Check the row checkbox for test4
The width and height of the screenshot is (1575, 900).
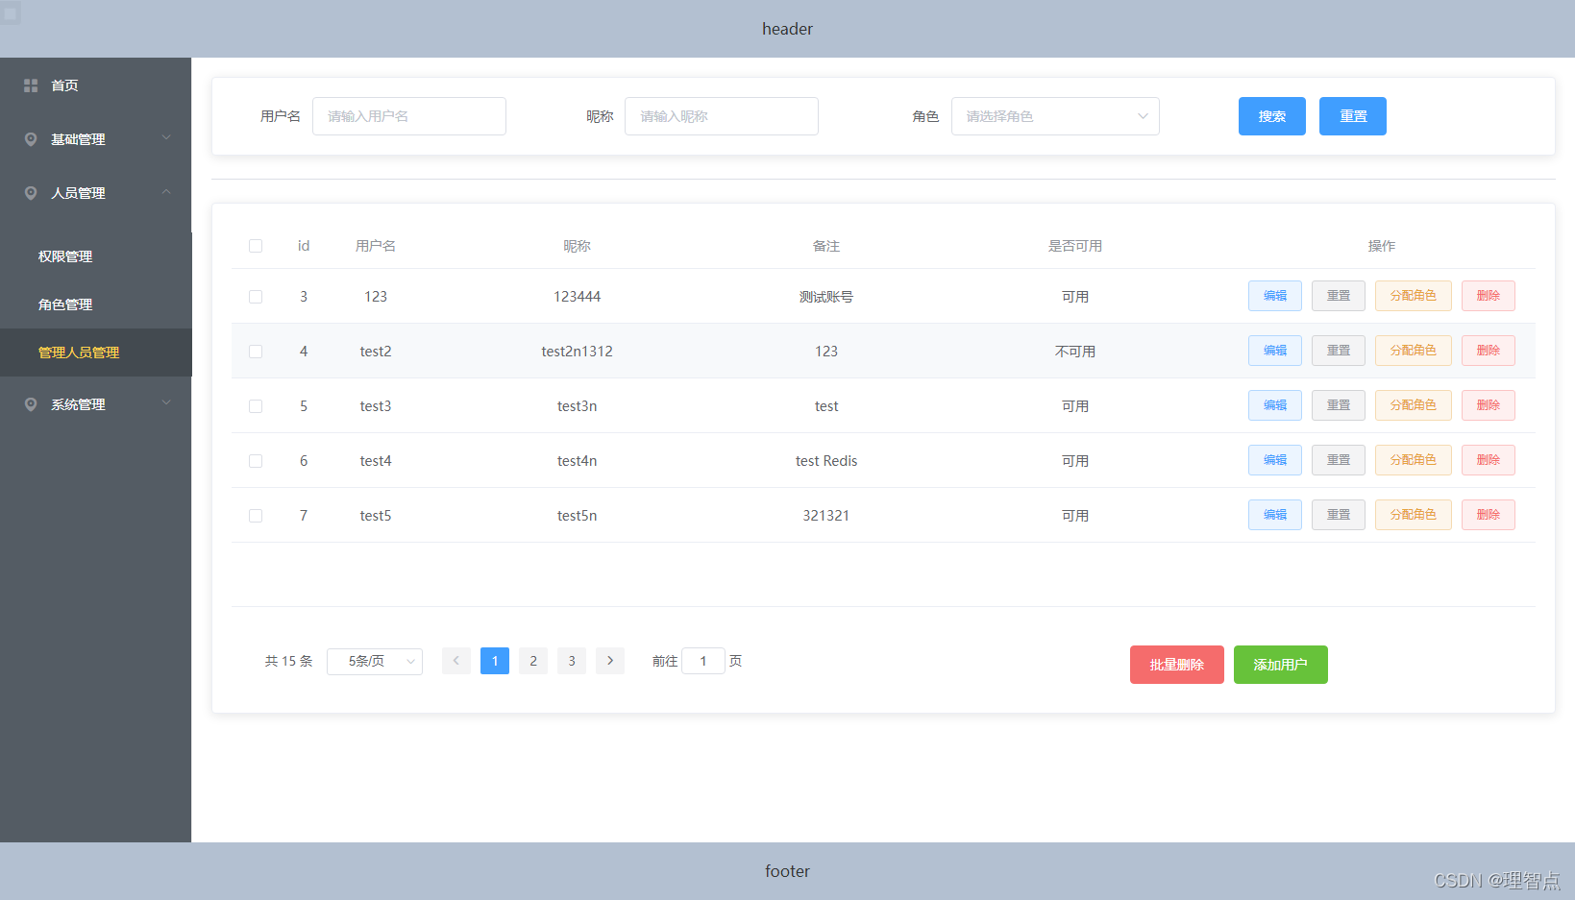pos(256,461)
